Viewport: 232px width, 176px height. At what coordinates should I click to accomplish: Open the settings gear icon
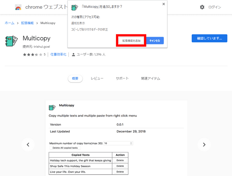[x=202, y=7]
